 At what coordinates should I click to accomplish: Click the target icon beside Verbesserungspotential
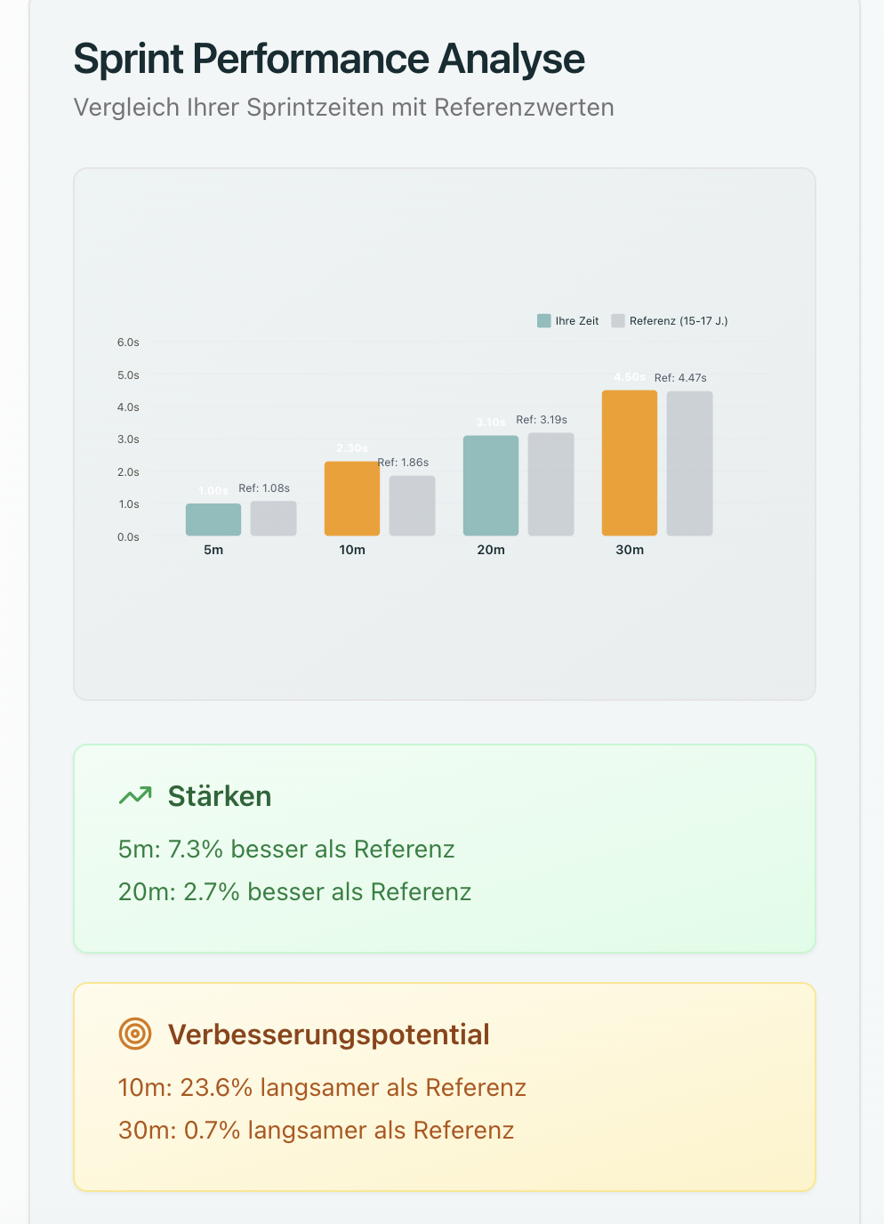pos(135,1034)
